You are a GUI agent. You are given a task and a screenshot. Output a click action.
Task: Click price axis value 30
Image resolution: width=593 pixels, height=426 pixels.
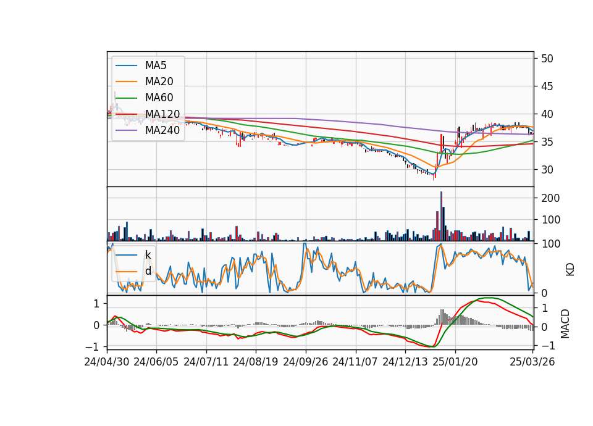pyautogui.click(x=547, y=170)
